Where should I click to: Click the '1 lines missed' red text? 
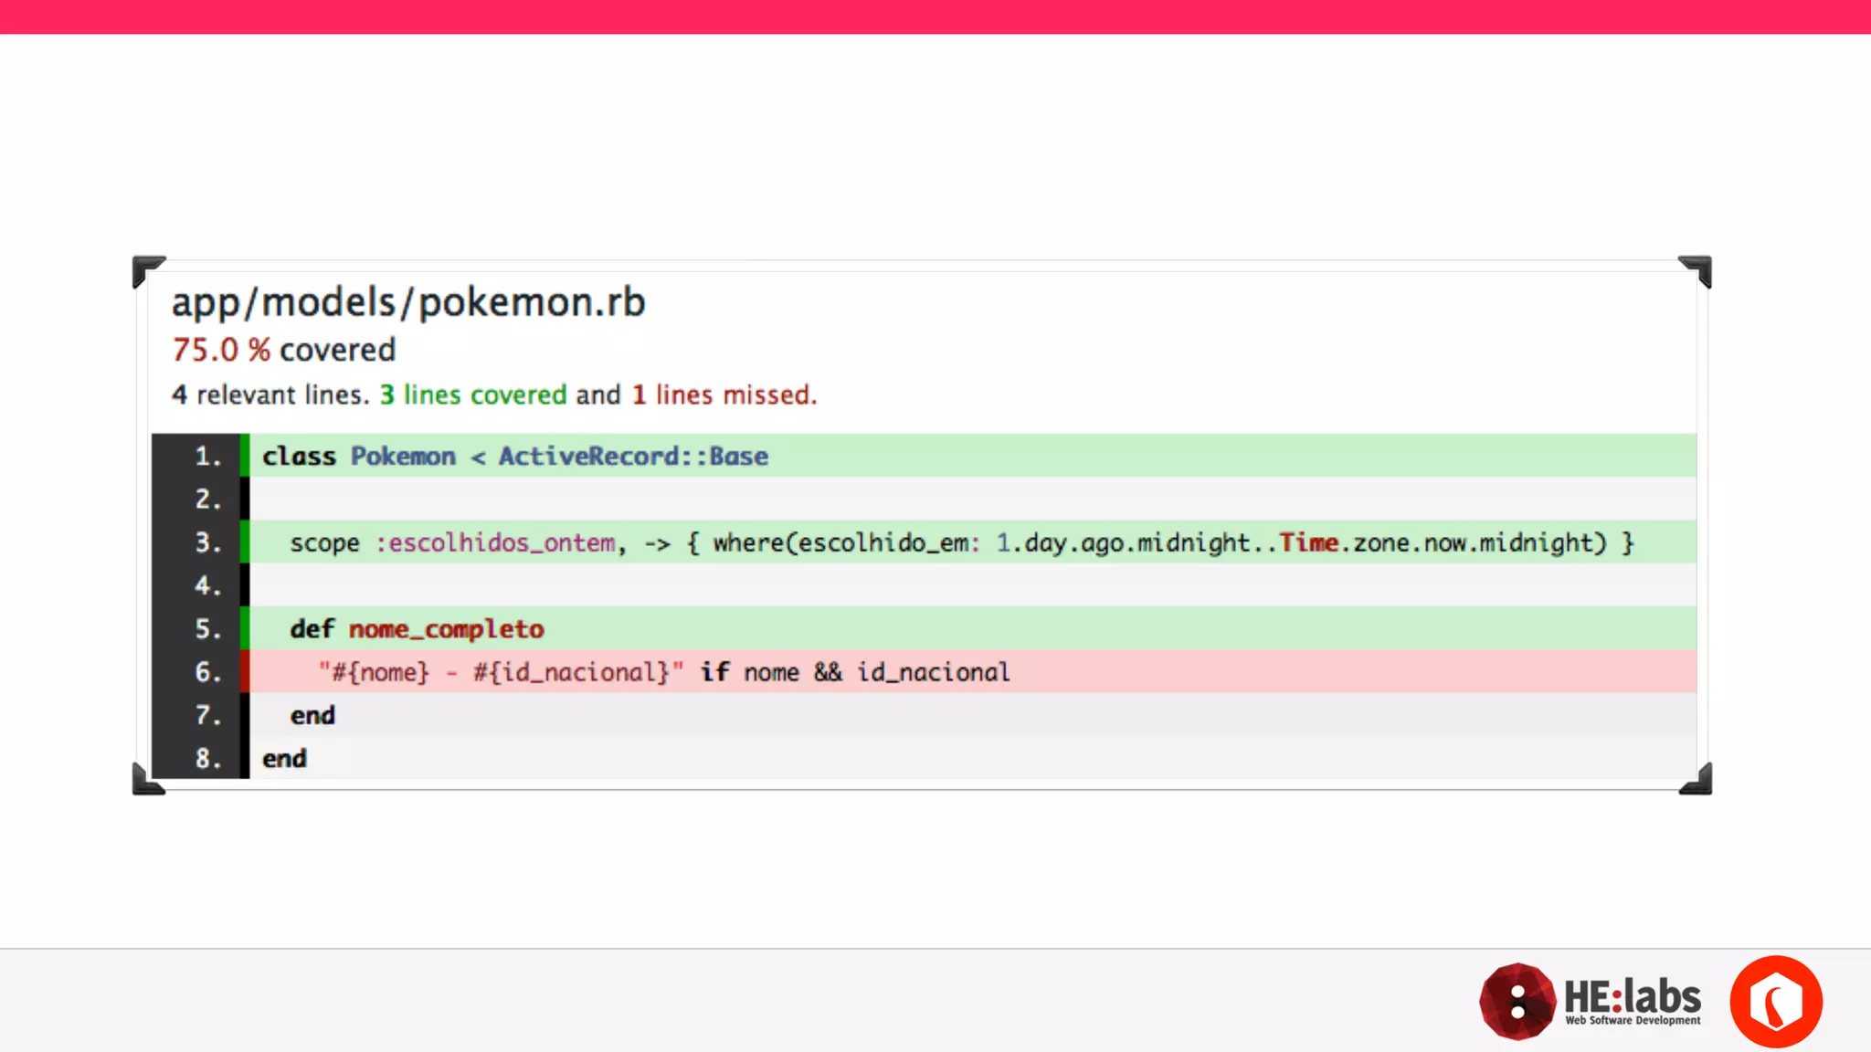[x=724, y=394]
